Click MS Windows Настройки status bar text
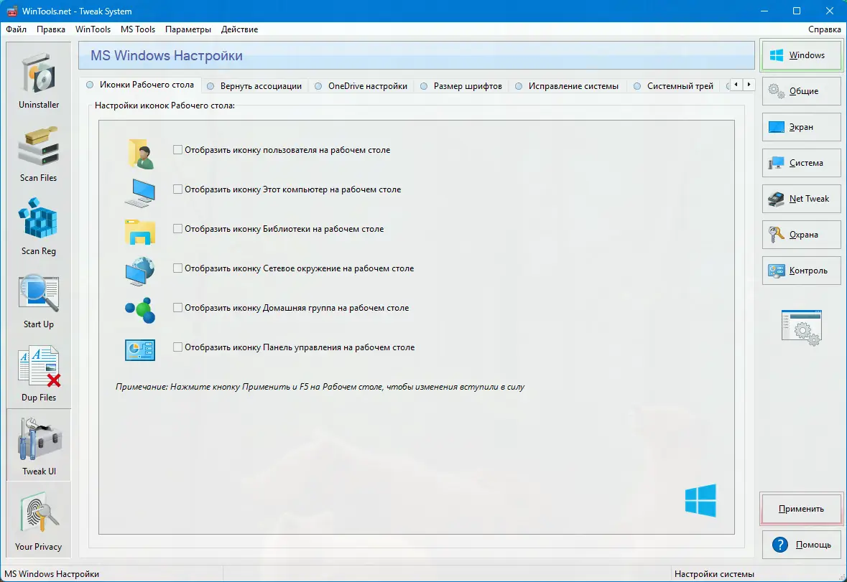Viewport: 847px width, 582px height. [x=52, y=574]
